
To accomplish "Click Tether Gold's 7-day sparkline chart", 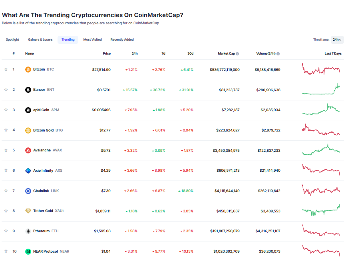I will pyautogui.click(x=321, y=210).
